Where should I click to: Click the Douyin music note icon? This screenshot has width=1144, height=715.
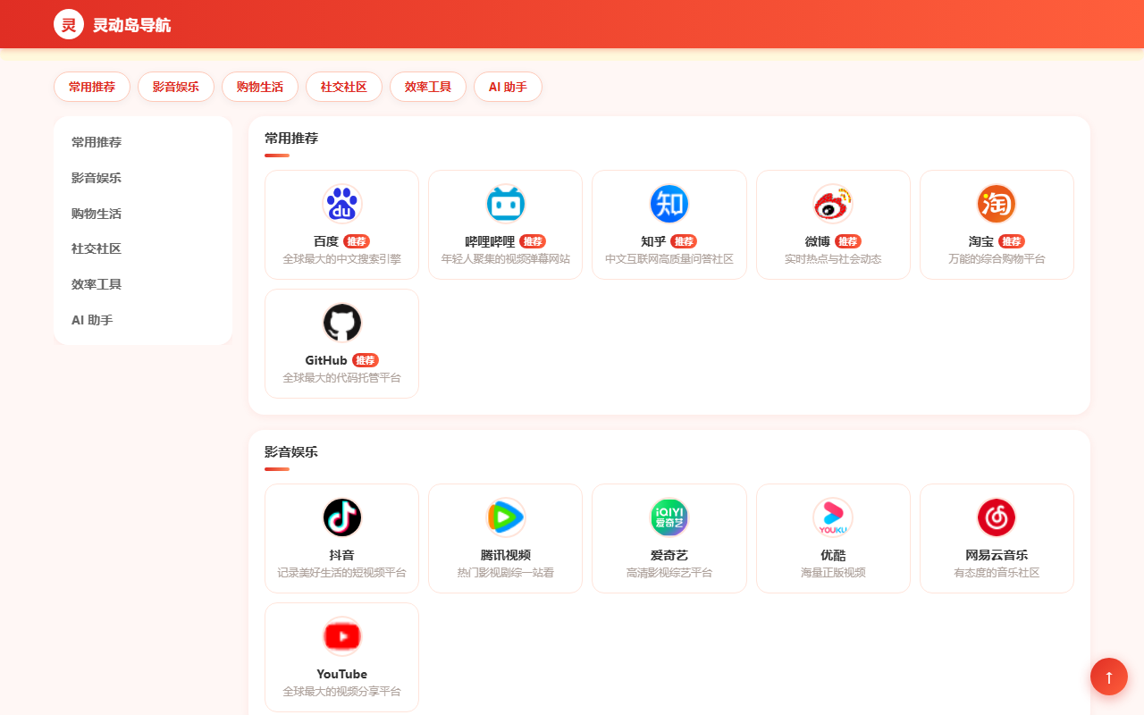tap(341, 517)
